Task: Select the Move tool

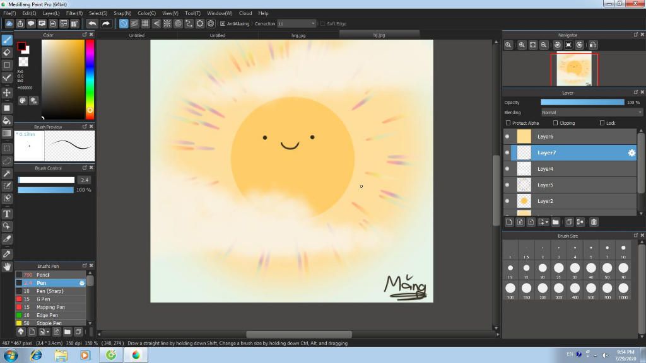Action: tap(7, 93)
